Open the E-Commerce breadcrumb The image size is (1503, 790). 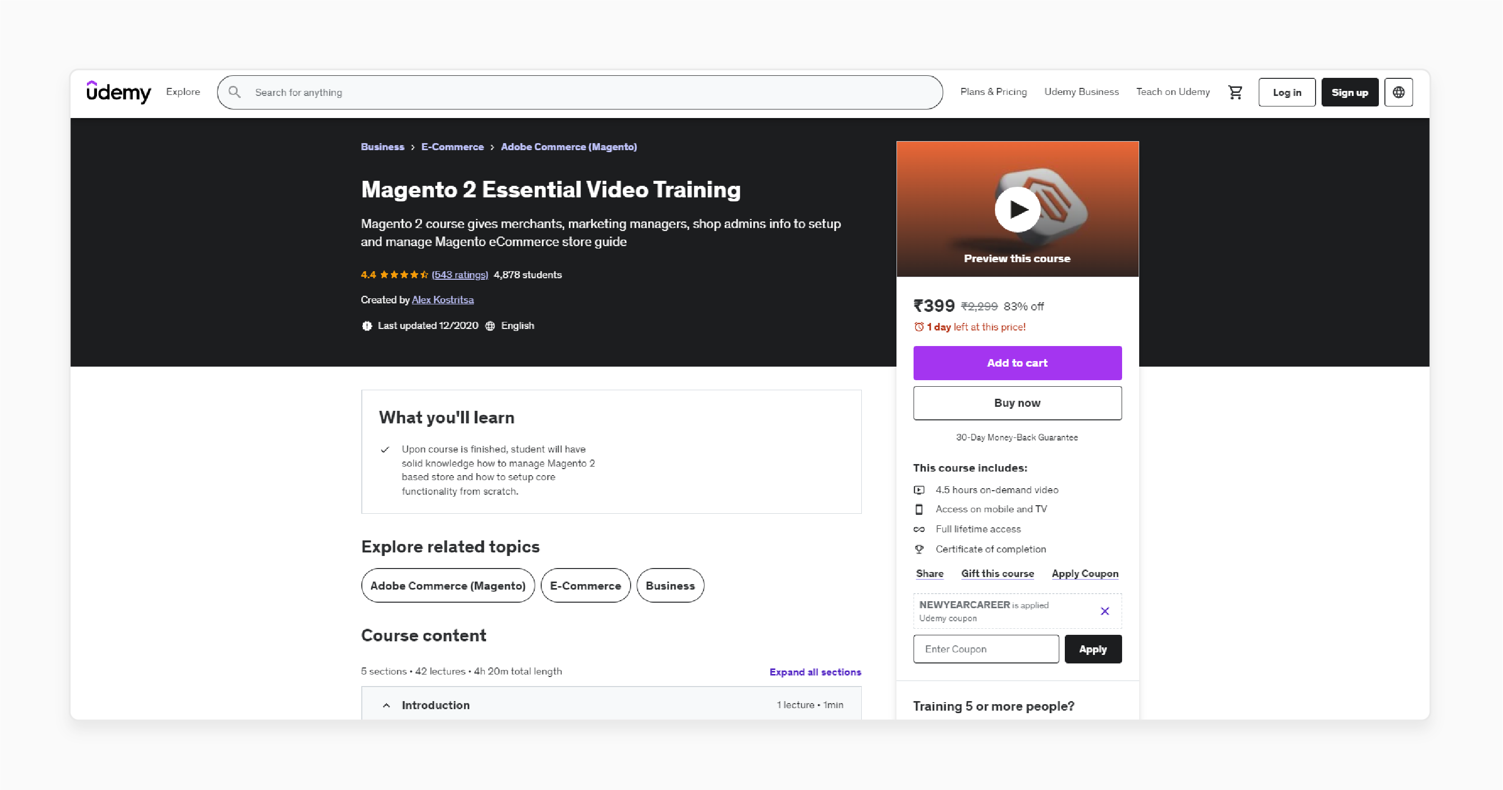point(452,147)
